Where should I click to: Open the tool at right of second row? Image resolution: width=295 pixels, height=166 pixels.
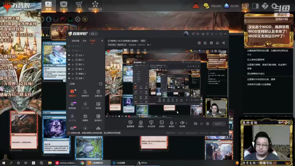pos(98,106)
